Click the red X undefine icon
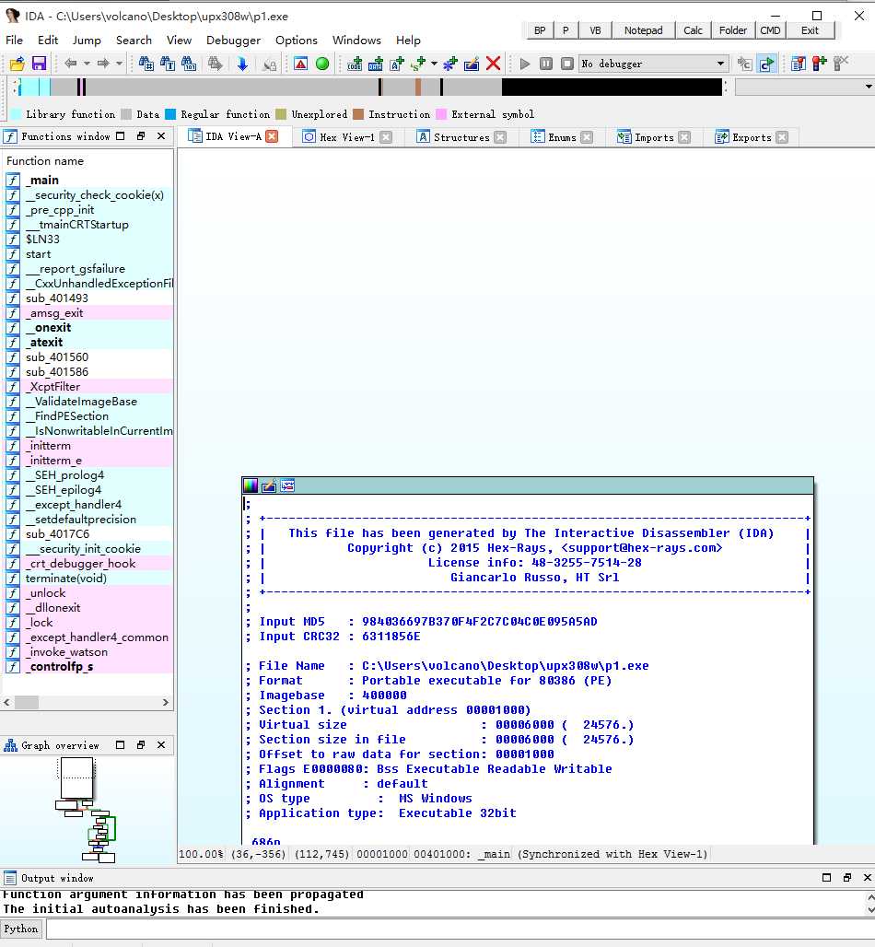 [494, 64]
